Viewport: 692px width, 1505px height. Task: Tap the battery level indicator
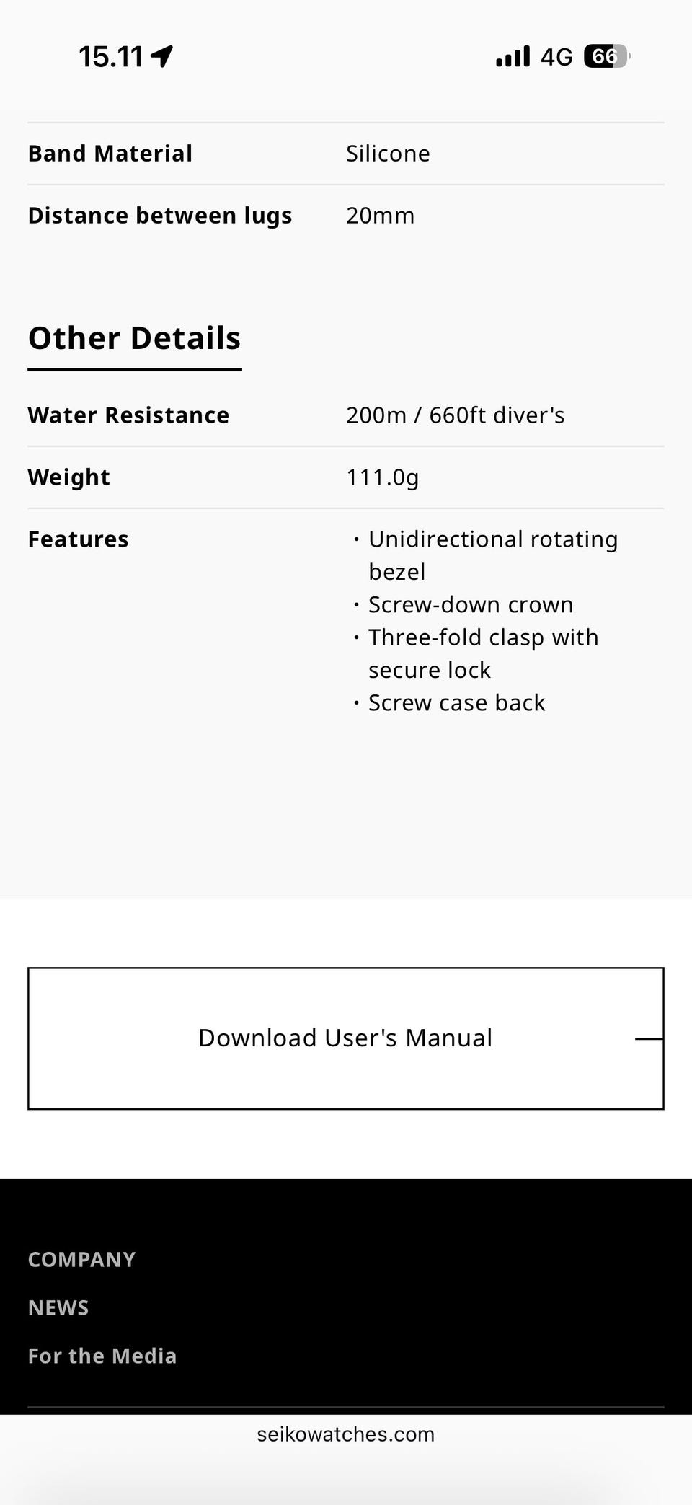pyautogui.click(x=606, y=56)
